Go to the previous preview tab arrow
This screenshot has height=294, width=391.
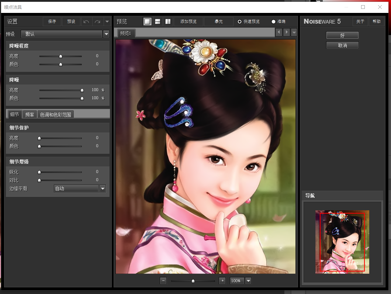pyautogui.click(x=279, y=32)
